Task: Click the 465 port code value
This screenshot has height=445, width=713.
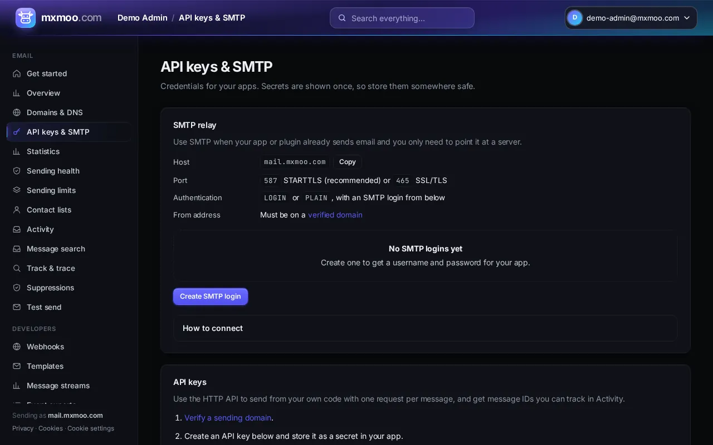Action: click(403, 181)
